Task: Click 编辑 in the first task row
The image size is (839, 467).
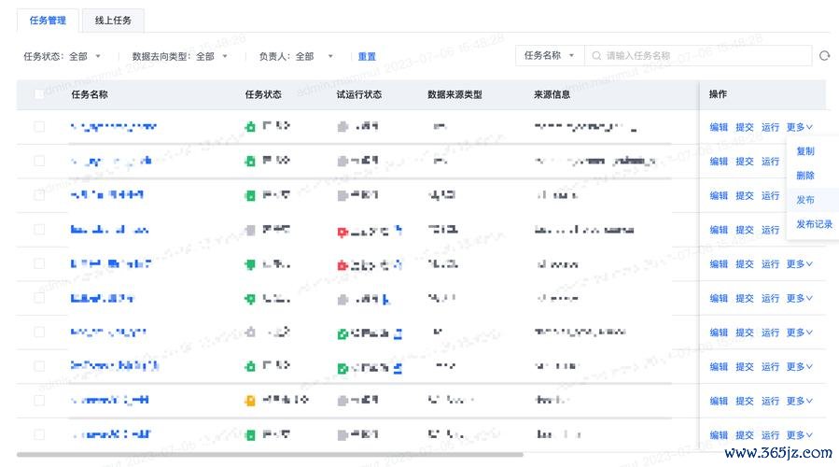Action: click(719, 127)
